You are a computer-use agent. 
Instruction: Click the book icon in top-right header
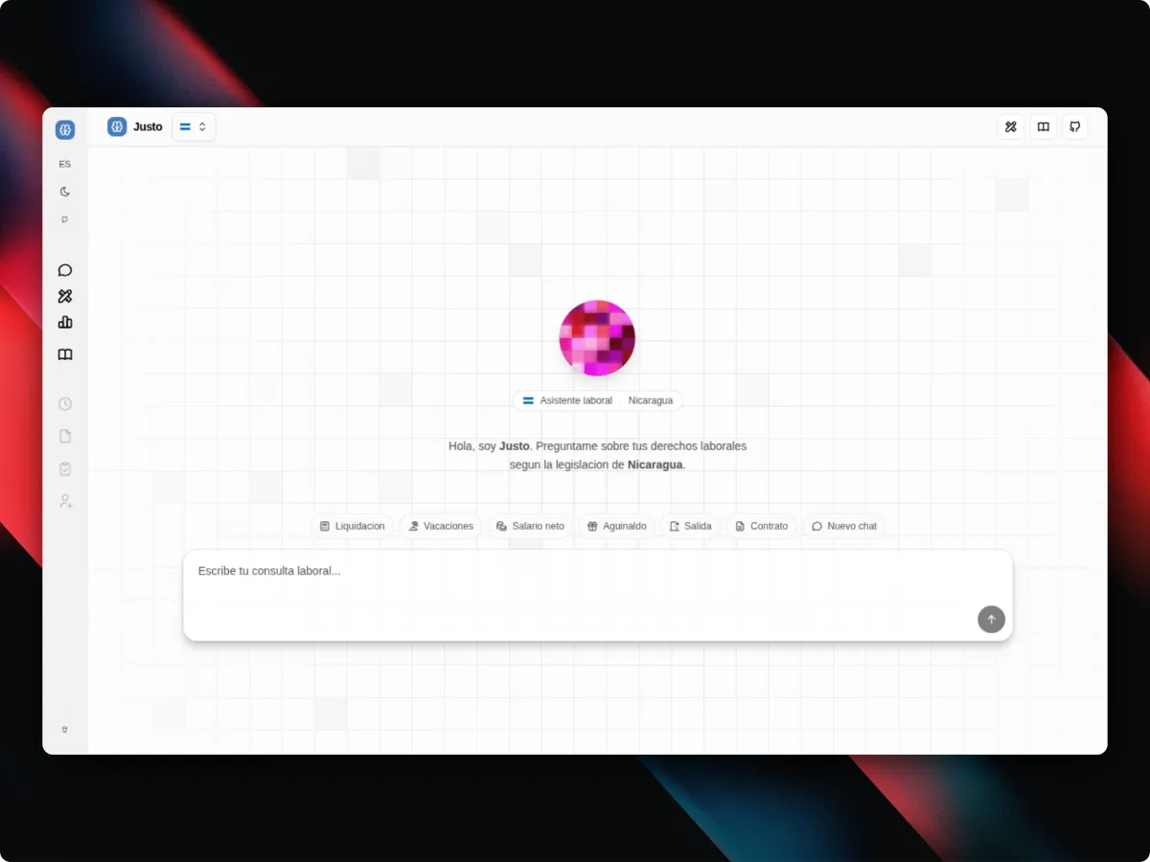[x=1043, y=126]
